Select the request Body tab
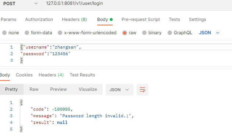 [105, 19]
